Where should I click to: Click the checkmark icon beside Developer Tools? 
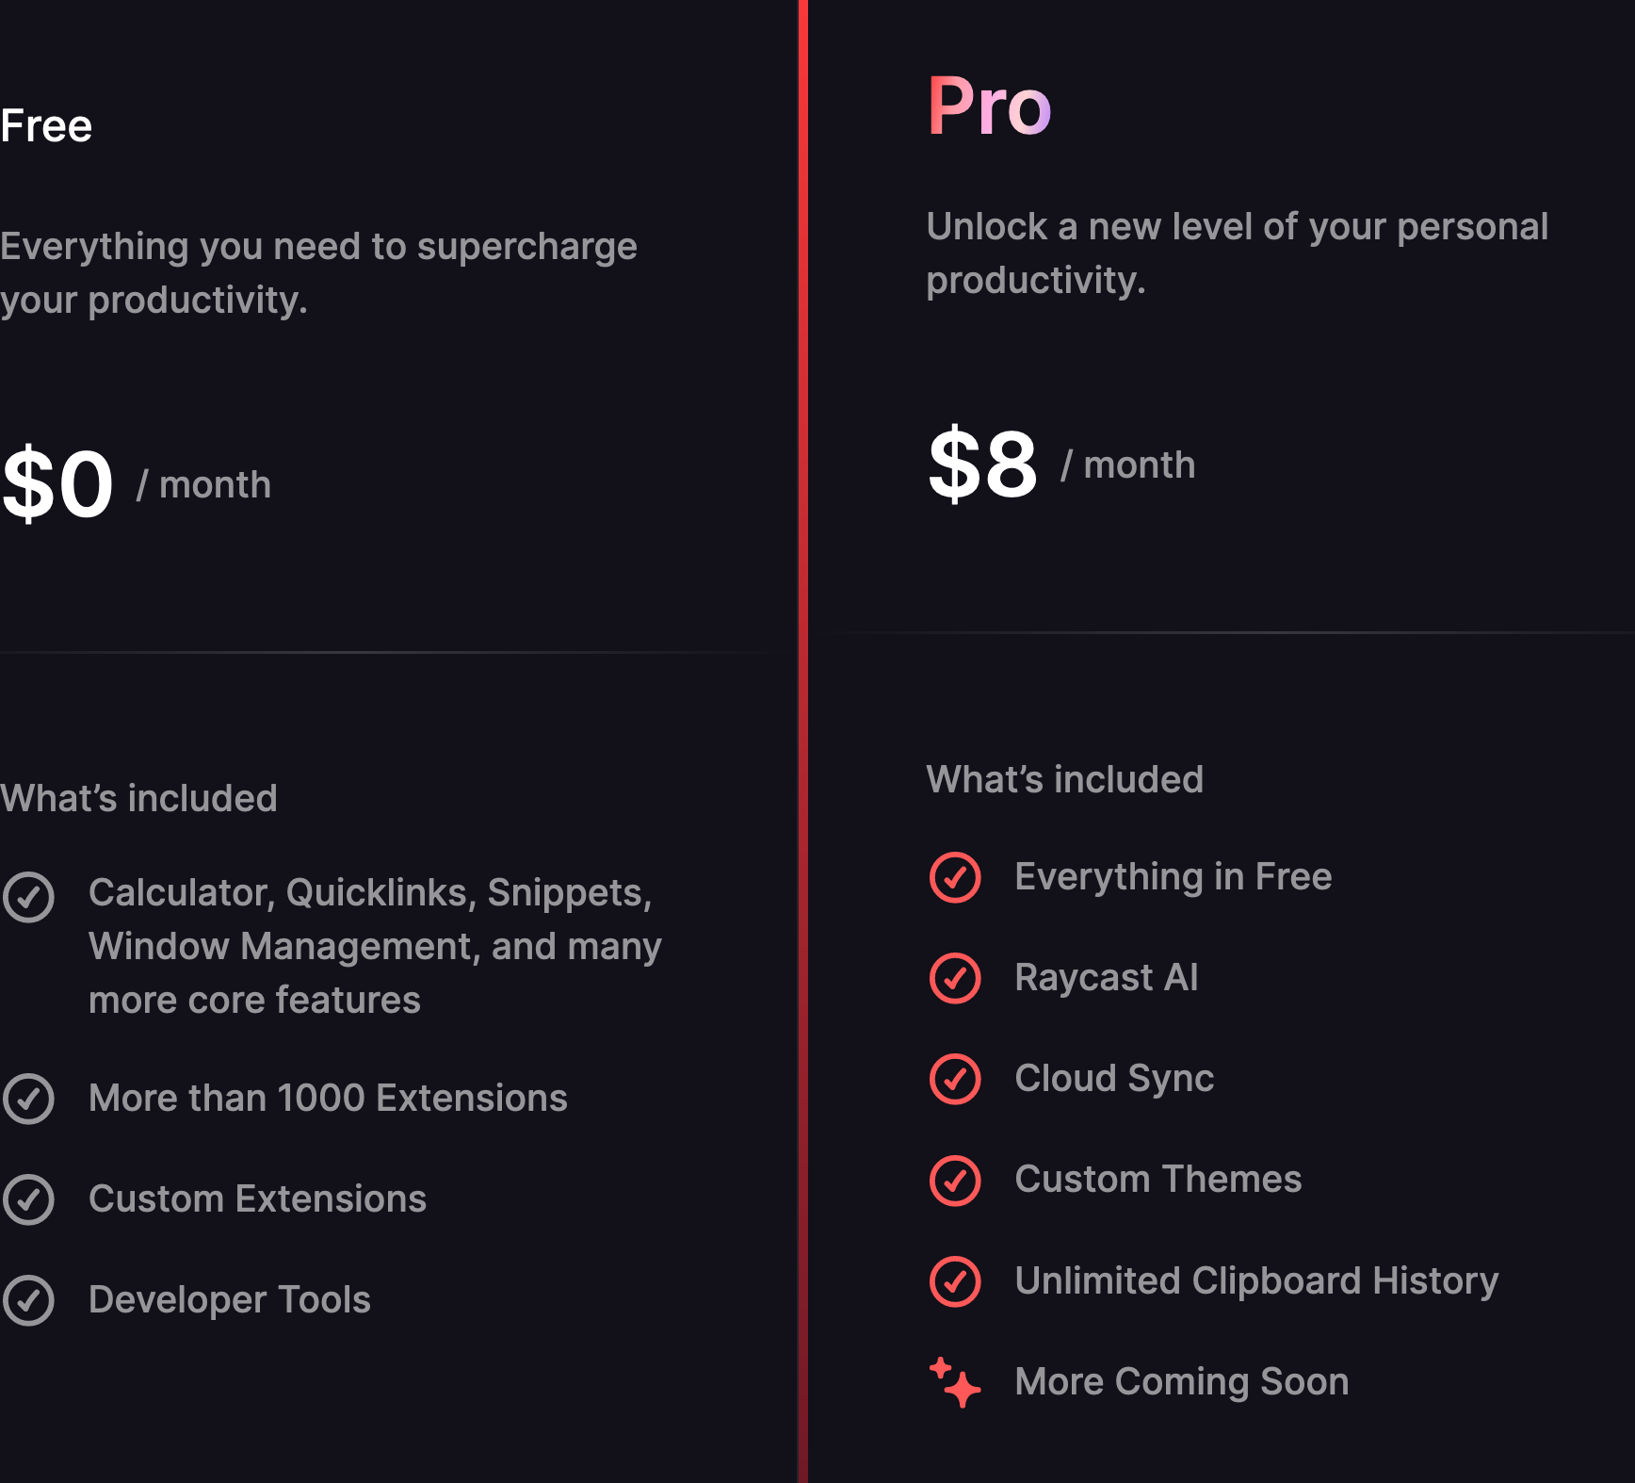click(x=28, y=1300)
